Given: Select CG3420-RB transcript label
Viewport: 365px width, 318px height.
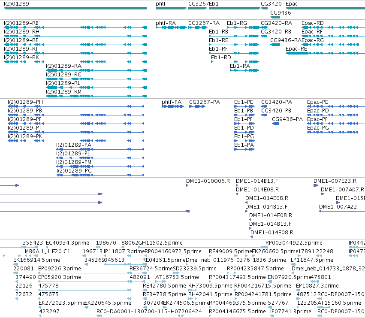Looking at the screenshot, I should pyautogui.click(x=276, y=32).
